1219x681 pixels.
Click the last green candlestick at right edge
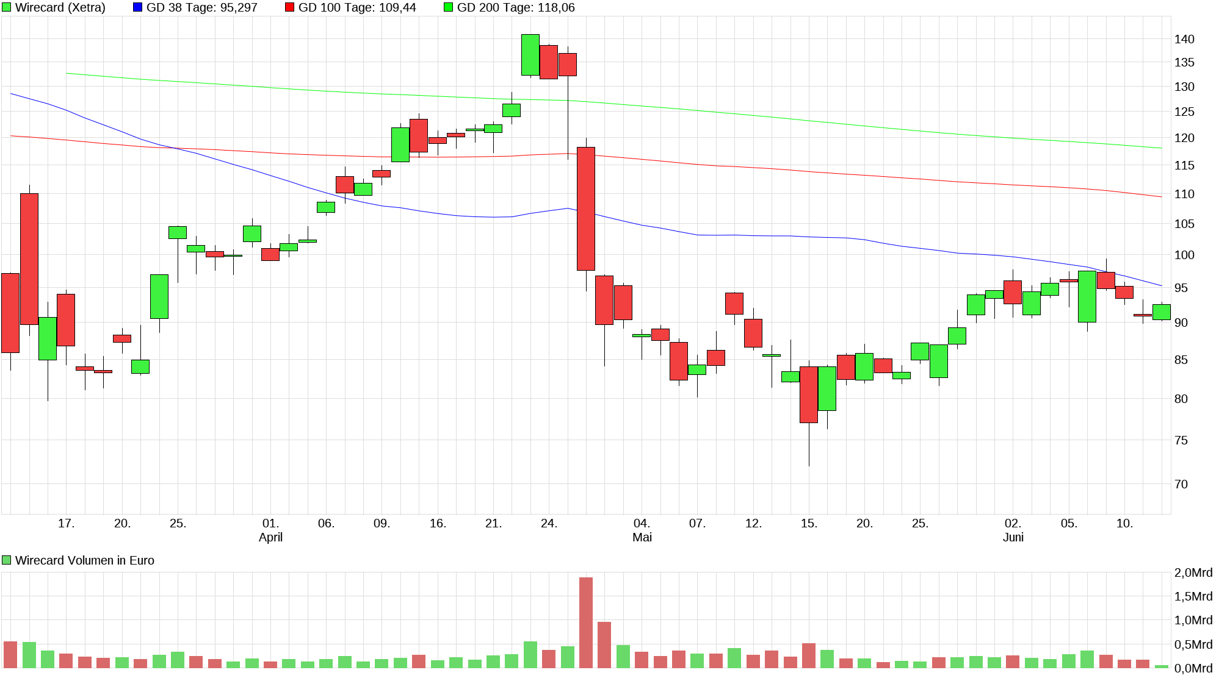pos(1161,312)
